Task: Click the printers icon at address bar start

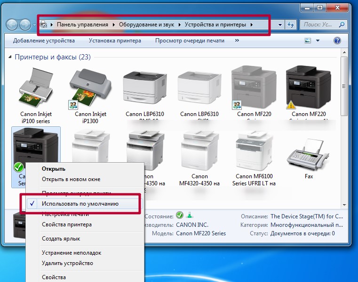Action: click(x=43, y=24)
